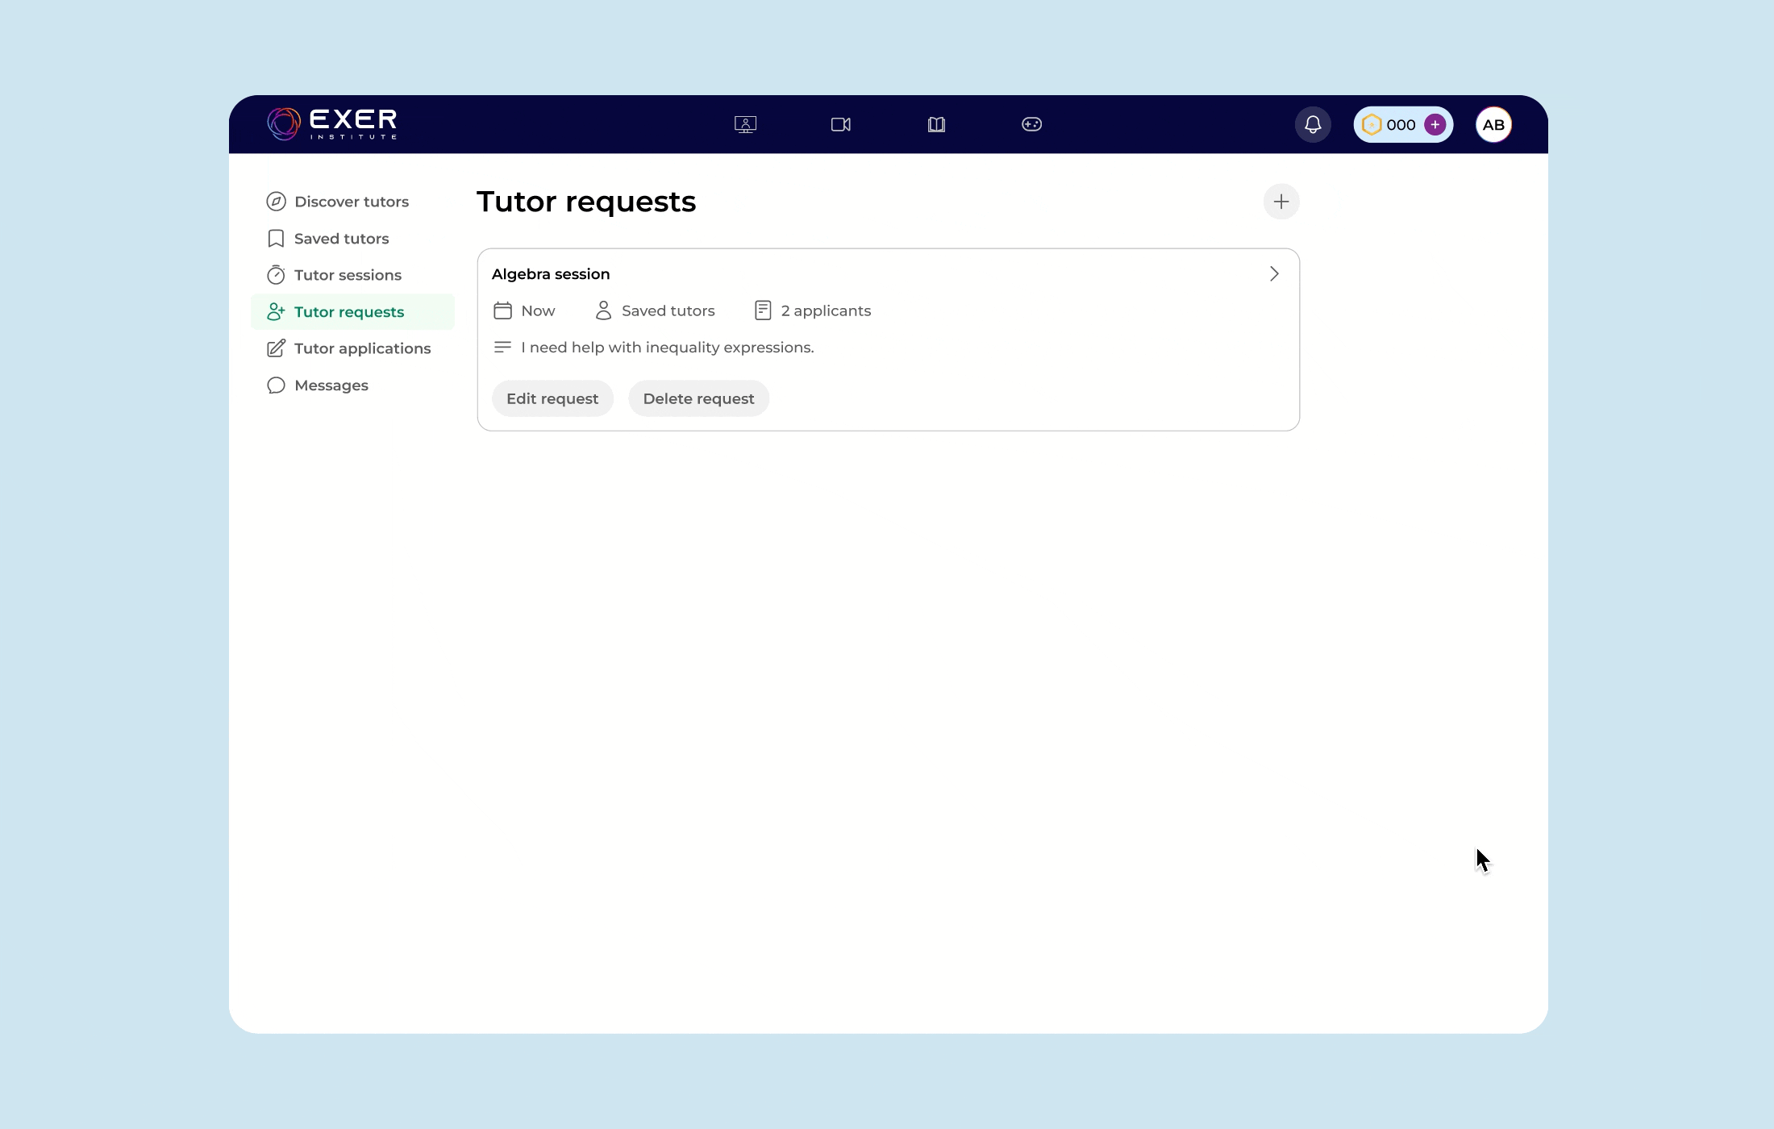The height and width of the screenshot is (1129, 1774).
Task: Delete the Algebra session request
Action: (698, 398)
